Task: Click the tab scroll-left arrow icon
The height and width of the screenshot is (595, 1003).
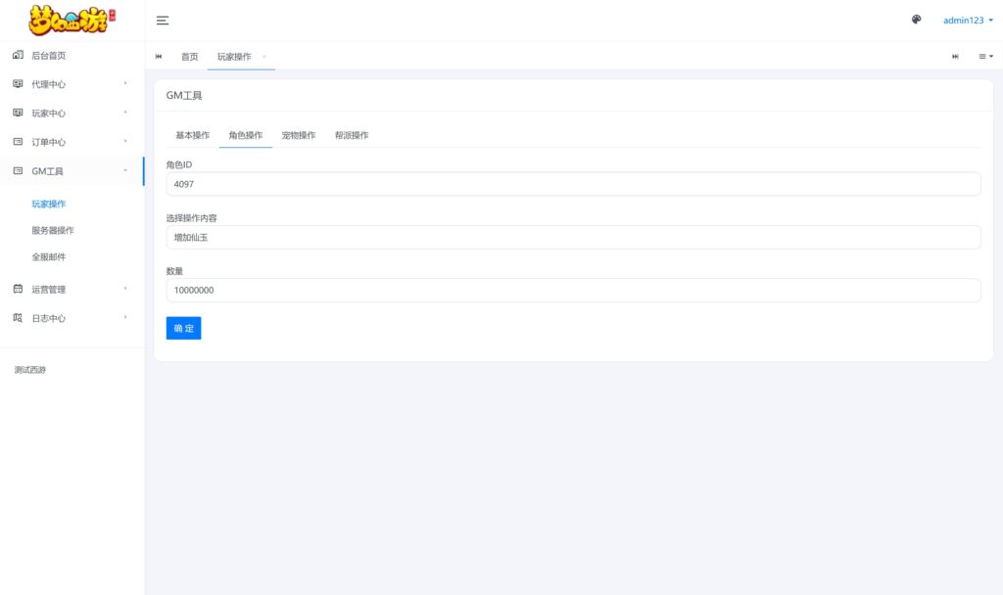Action: (x=159, y=57)
